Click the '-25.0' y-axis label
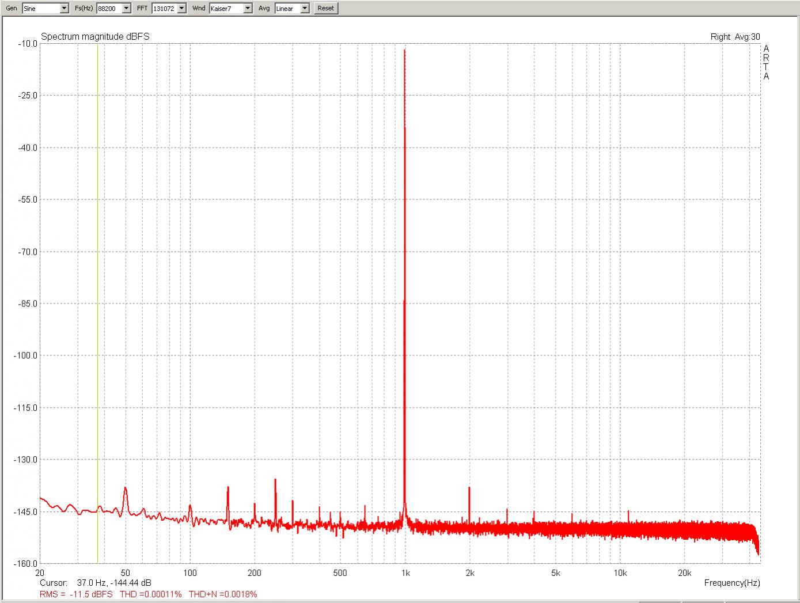Image resolution: width=800 pixels, height=603 pixels. point(28,96)
